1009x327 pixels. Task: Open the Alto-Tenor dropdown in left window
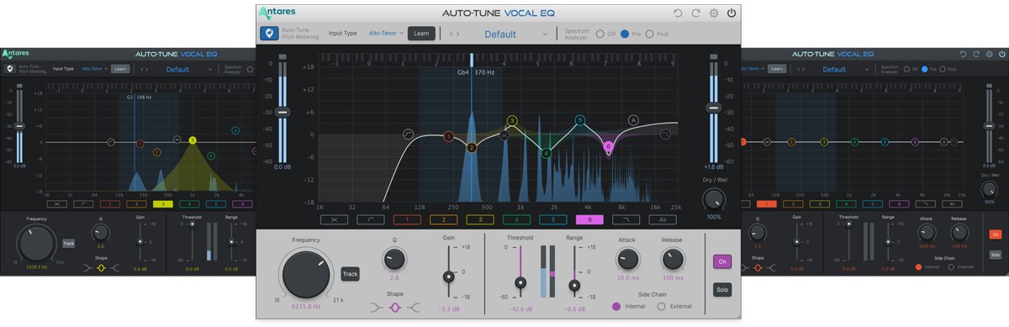94,69
